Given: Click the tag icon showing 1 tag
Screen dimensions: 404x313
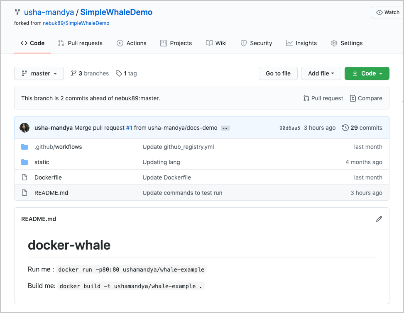Looking at the screenshot, I should 119,73.
